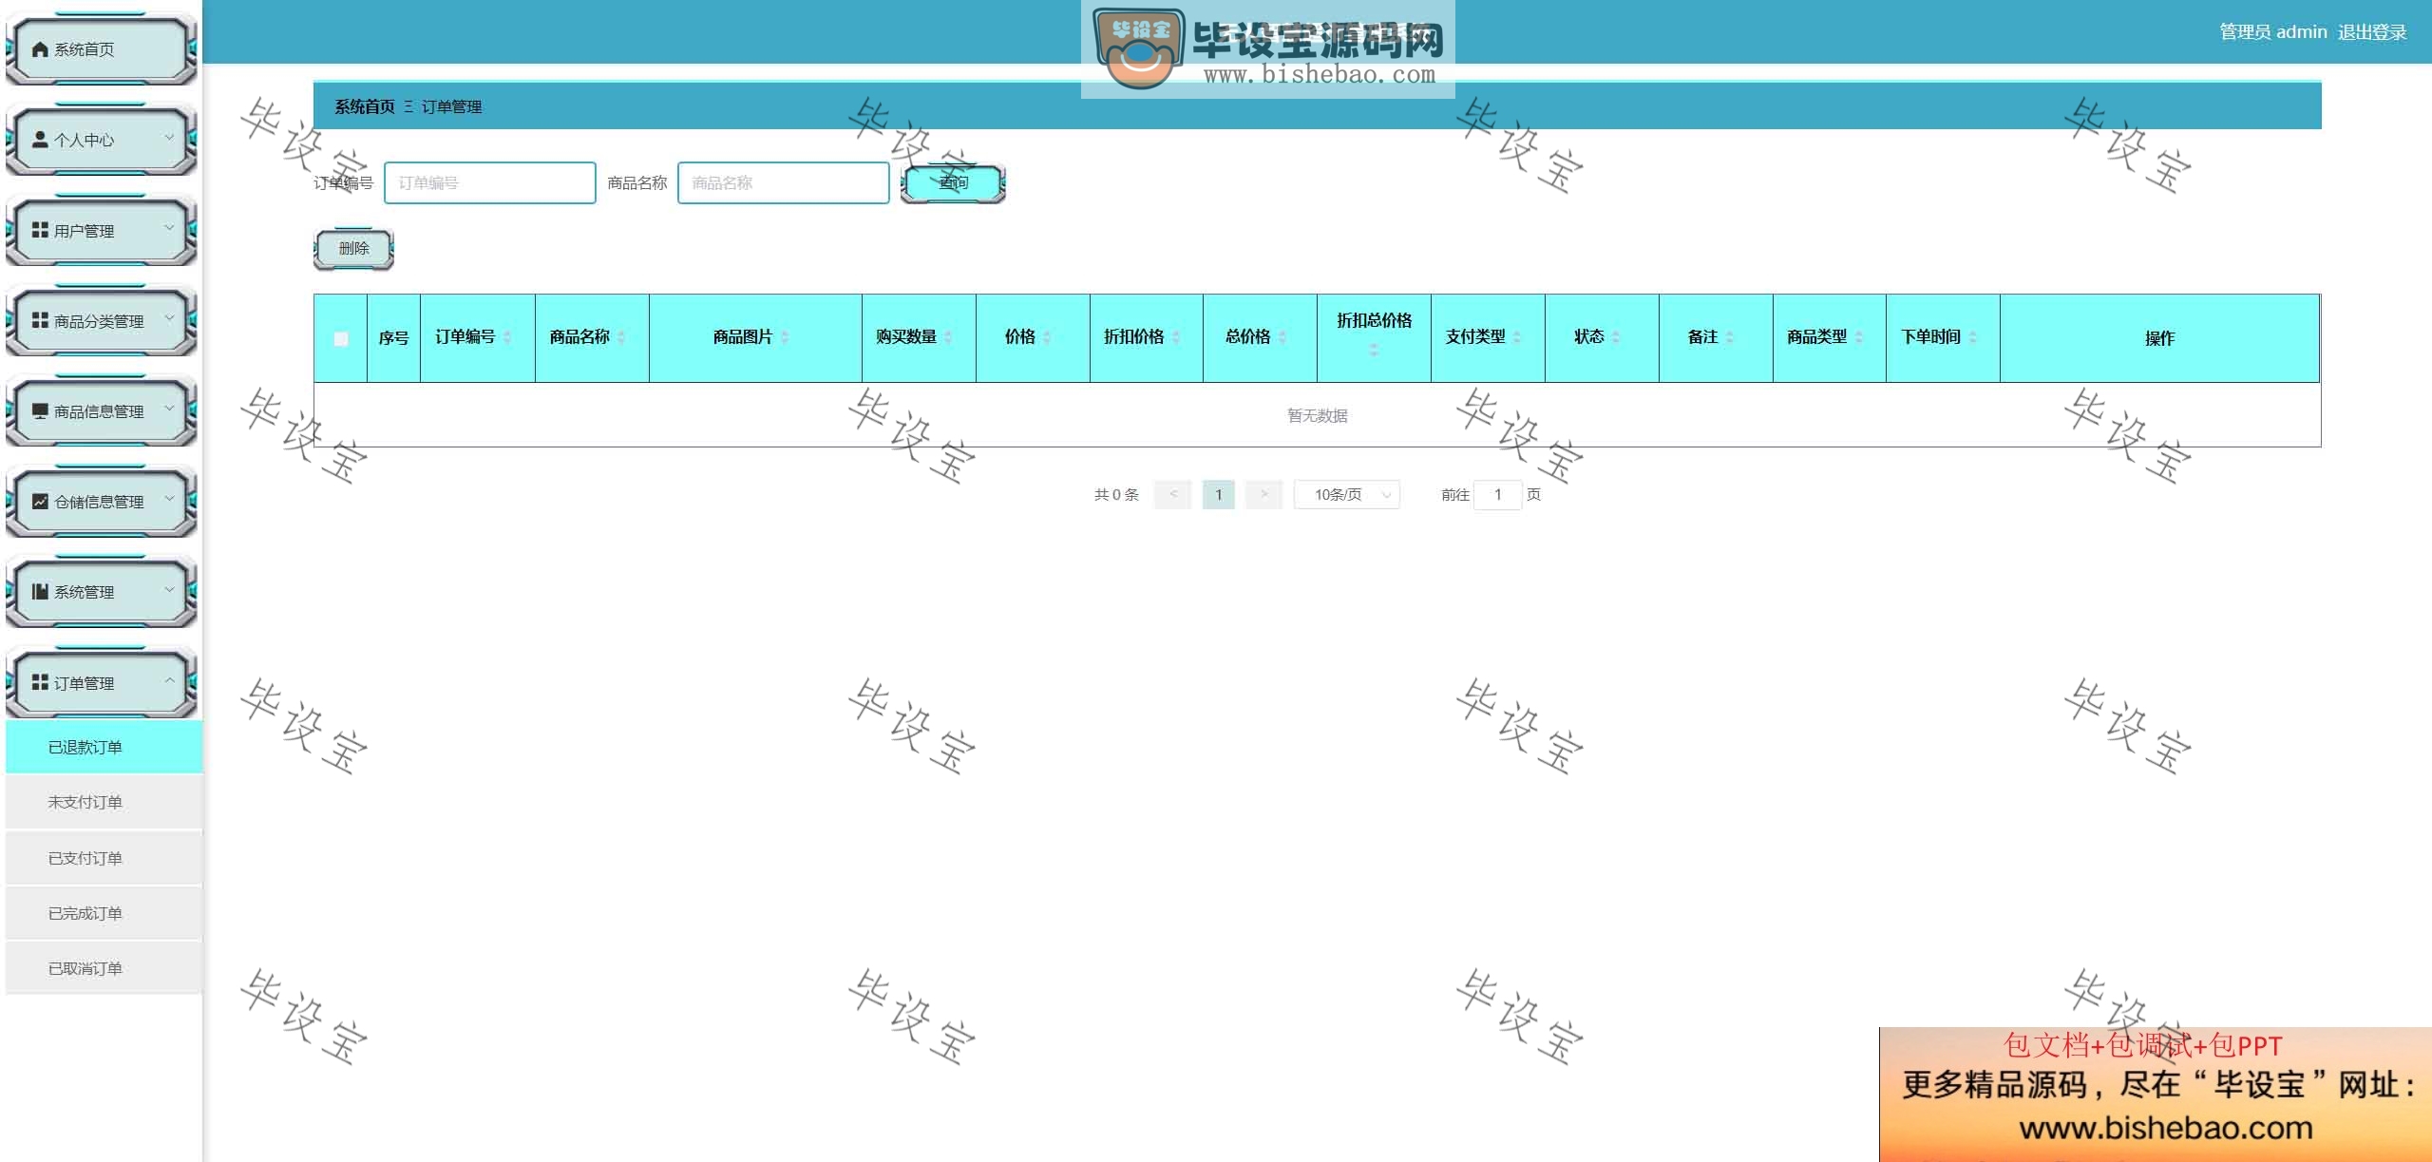
Task: Click the book icon beside 系统管理
Action: coord(40,591)
